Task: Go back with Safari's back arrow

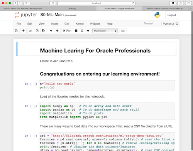Action: coord(15,3)
